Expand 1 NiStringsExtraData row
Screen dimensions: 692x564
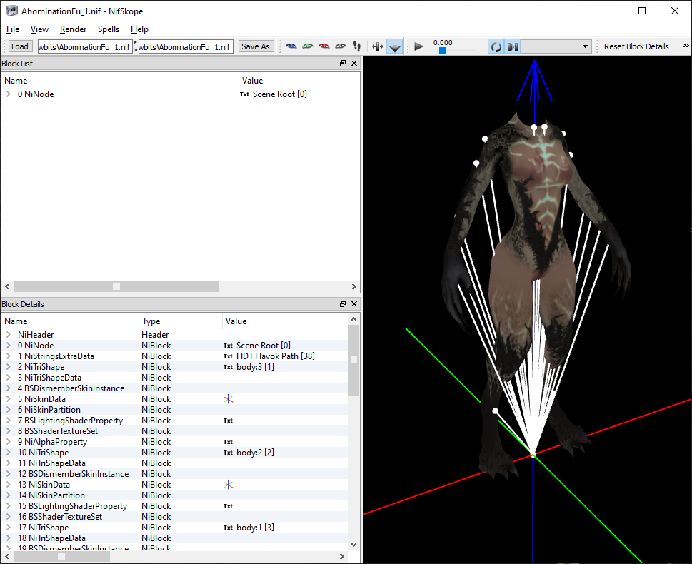8,356
